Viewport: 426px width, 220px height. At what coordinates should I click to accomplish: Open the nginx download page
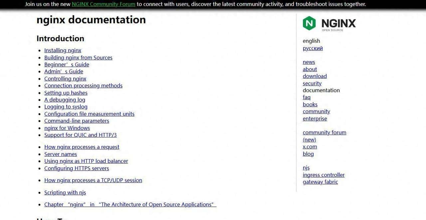click(x=315, y=76)
